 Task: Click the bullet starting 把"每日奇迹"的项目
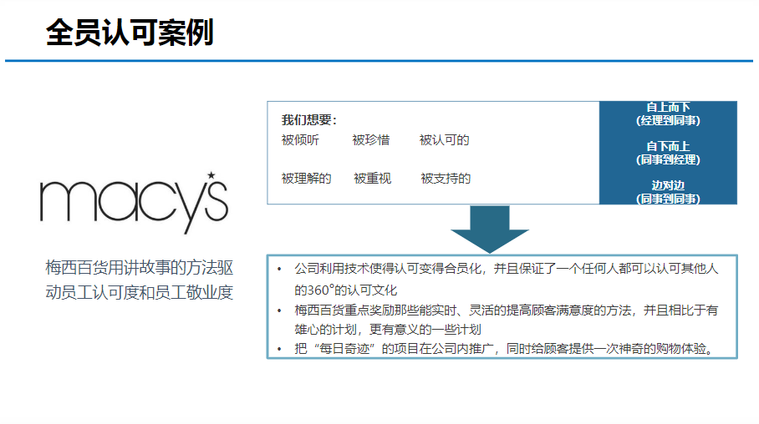pos(497,348)
